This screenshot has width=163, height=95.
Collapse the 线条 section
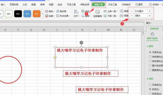(x=147, y=79)
